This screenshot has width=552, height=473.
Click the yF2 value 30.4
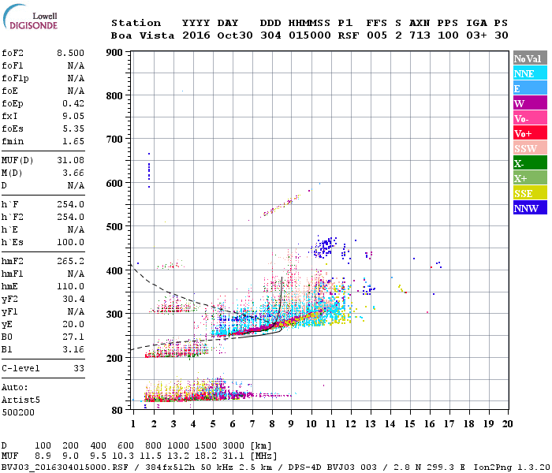click(73, 299)
